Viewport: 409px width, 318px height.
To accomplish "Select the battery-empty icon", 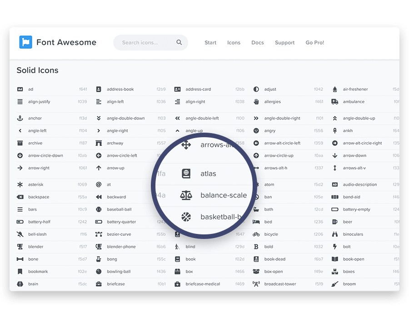I will pyautogui.click(x=335, y=209).
